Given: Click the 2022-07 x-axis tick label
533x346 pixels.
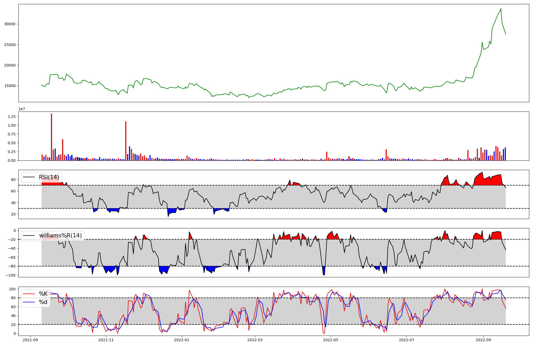Looking at the screenshot, I should 406,340.
